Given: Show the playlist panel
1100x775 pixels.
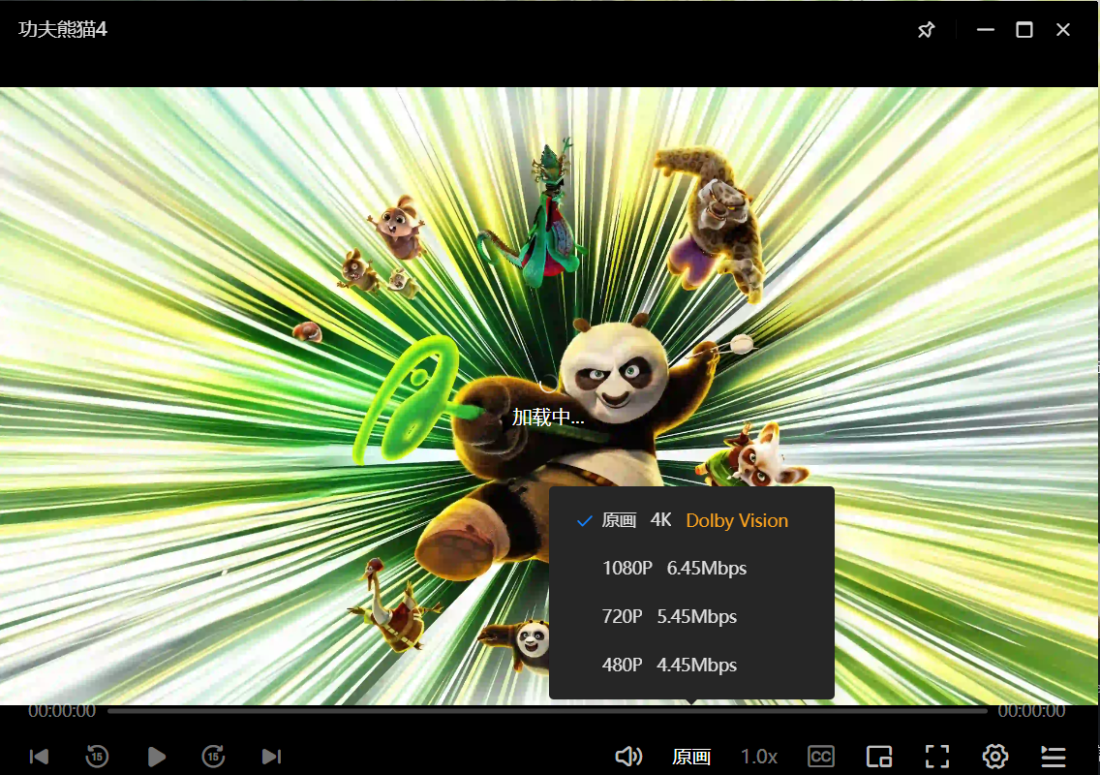Looking at the screenshot, I should [1053, 756].
